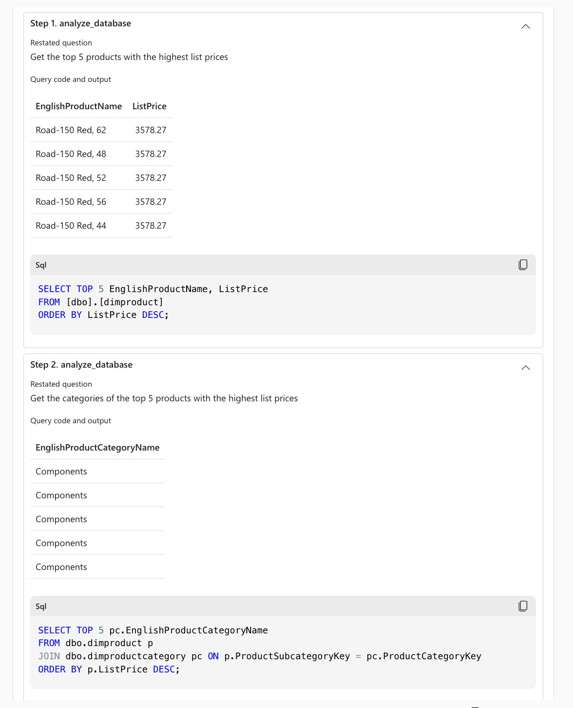Click the EnglishProductName column header
Viewport: 573px width, 708px height.
coord(78,106)
